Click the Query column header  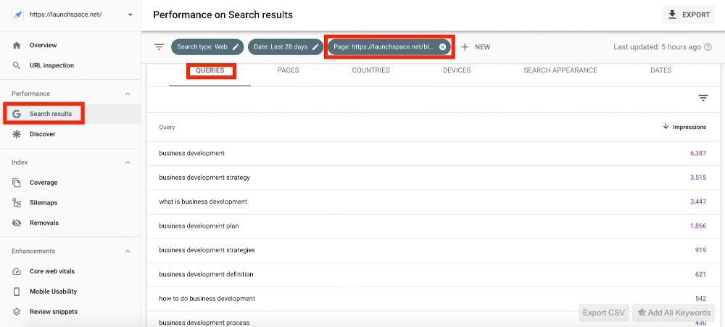tap(167, 127)
